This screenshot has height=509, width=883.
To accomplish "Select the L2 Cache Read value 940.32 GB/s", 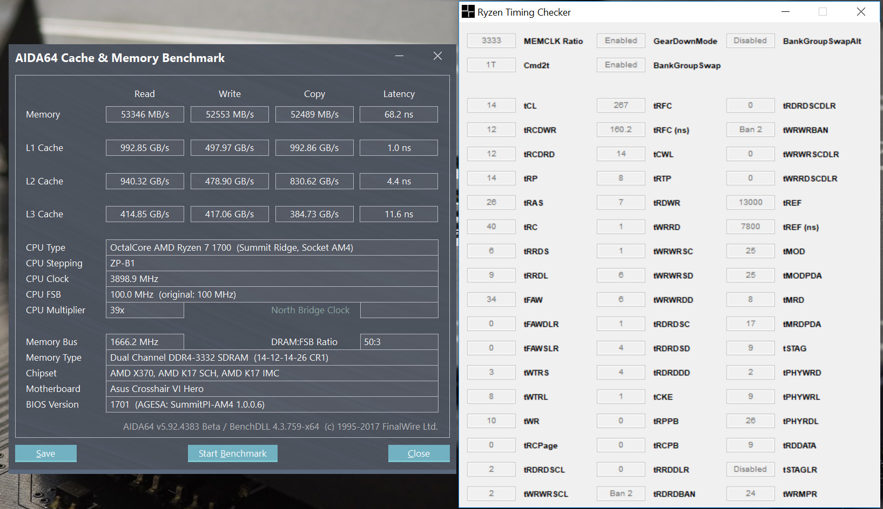I will [x=145, y=181].
